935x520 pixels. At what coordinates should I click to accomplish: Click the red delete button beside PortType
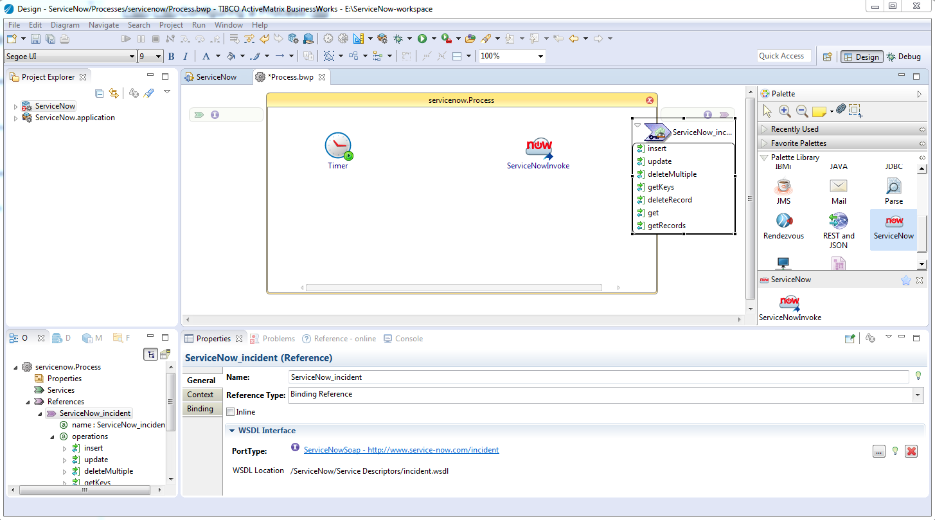[911, 451]
